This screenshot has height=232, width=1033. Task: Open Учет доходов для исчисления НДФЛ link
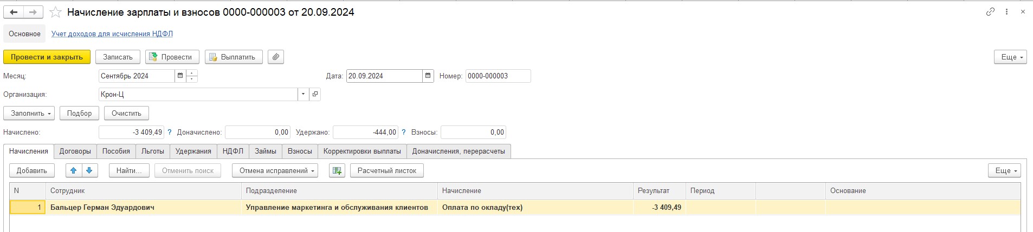tap(112, 34)
